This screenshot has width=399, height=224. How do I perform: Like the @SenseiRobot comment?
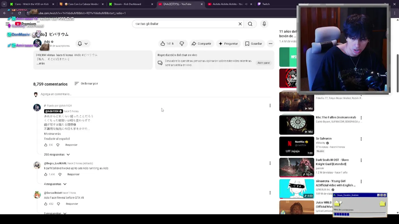(x=46, y=204)
